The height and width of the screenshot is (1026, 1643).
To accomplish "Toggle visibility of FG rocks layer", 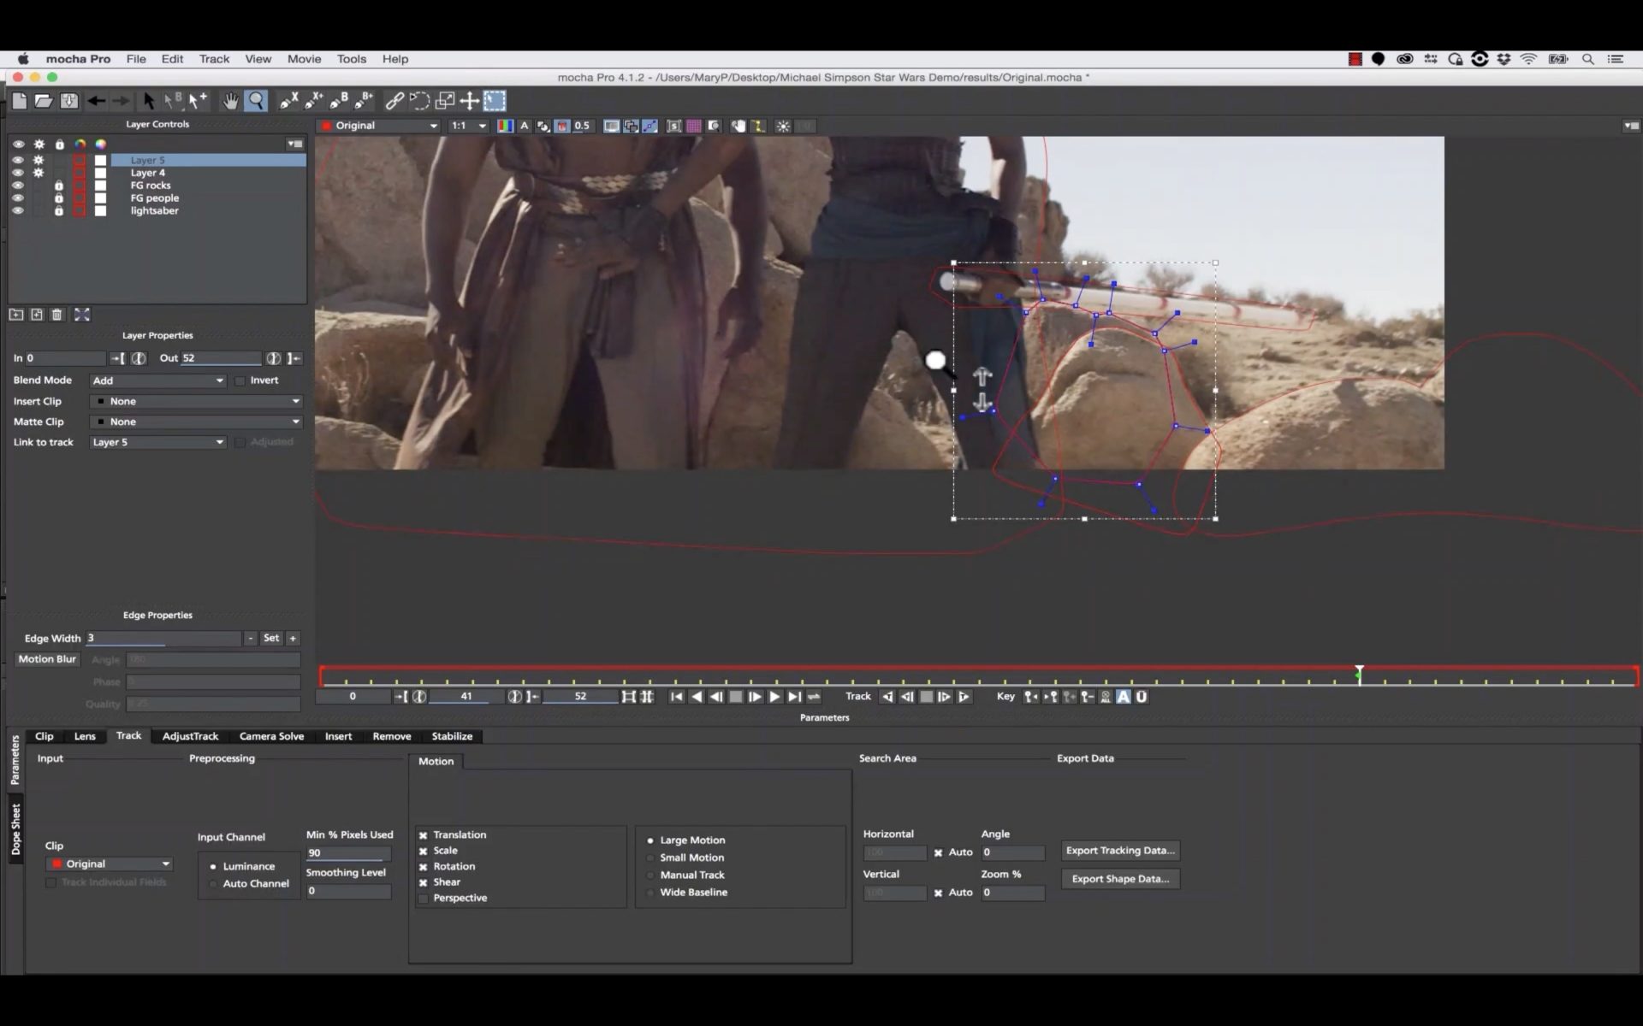I will [x=18, y=185].
